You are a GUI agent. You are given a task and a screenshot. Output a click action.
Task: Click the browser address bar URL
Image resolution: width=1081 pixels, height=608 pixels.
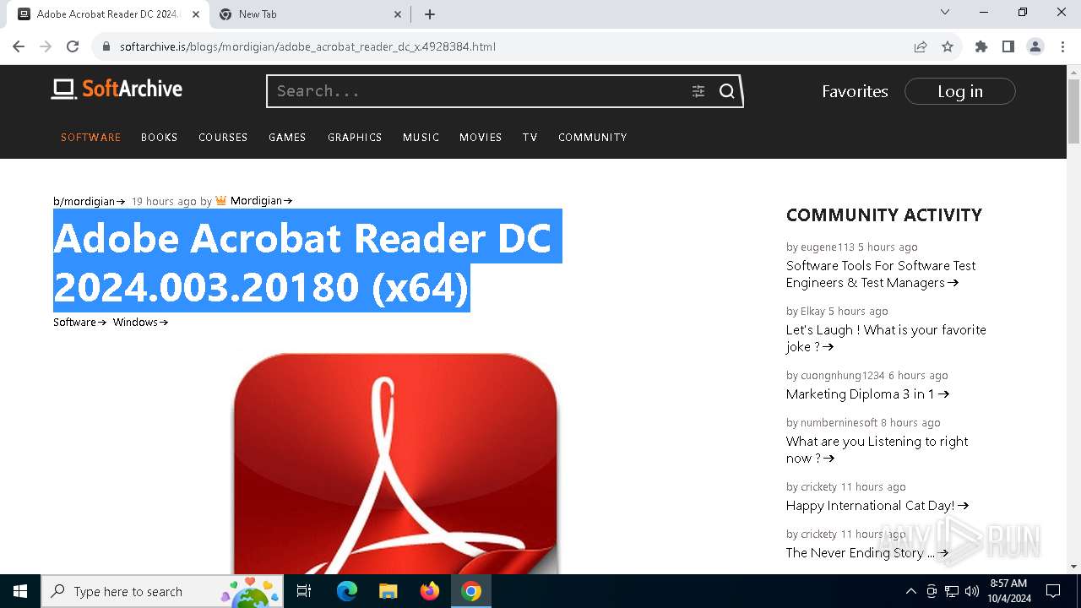tap(307, 46)
